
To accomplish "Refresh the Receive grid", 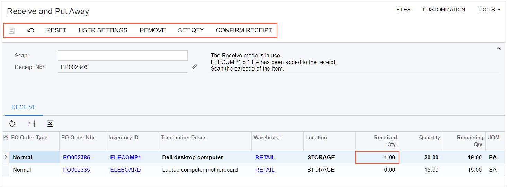I will tap(12, 123).
